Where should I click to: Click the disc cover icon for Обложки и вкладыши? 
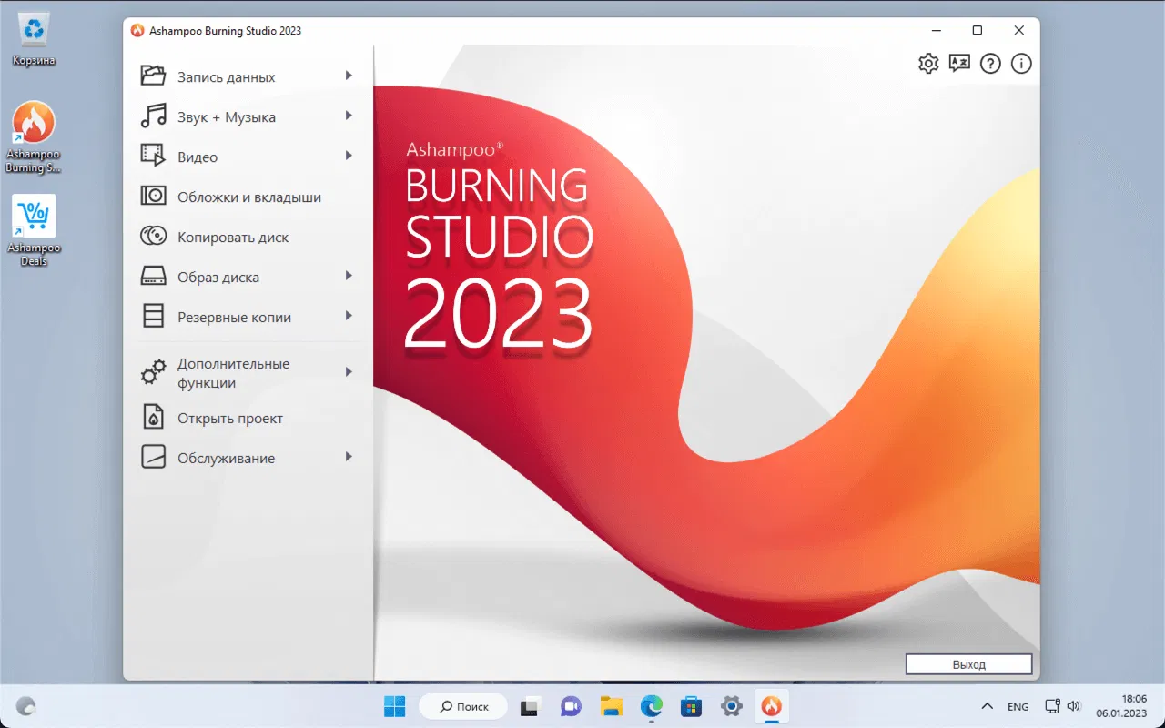(x=153, y=196)
